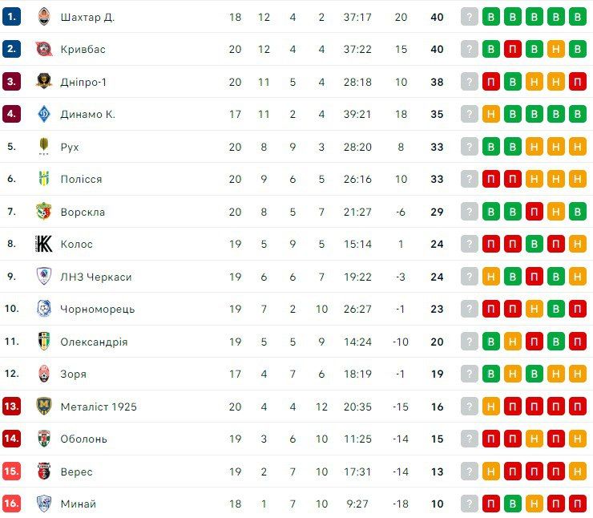Open the Ворскла team link
The height and width of the screenshot is (518, 593).
(83, 212)
